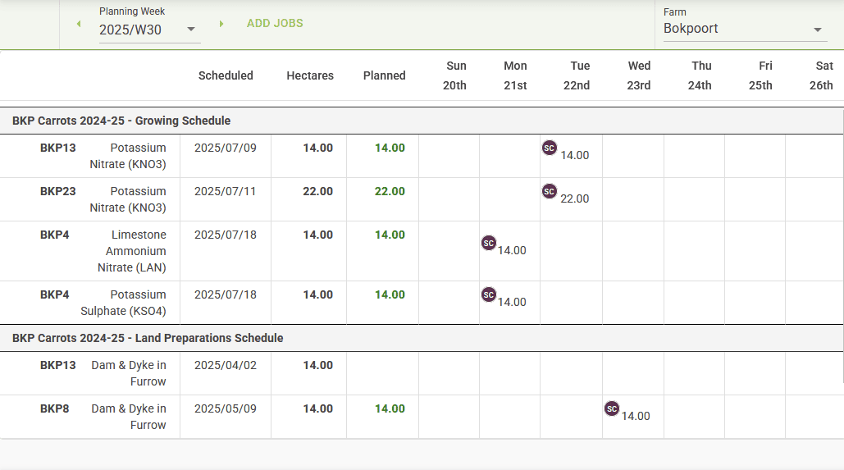Click scheduled date 2025/05/09 for BKP8
This screenshot has width=844, height=470.
click(226, 408)
